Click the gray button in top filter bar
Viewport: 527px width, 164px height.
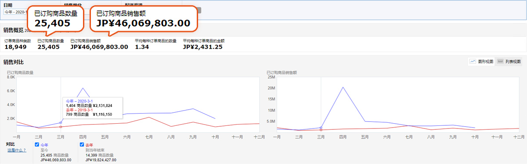coord(199,10)
